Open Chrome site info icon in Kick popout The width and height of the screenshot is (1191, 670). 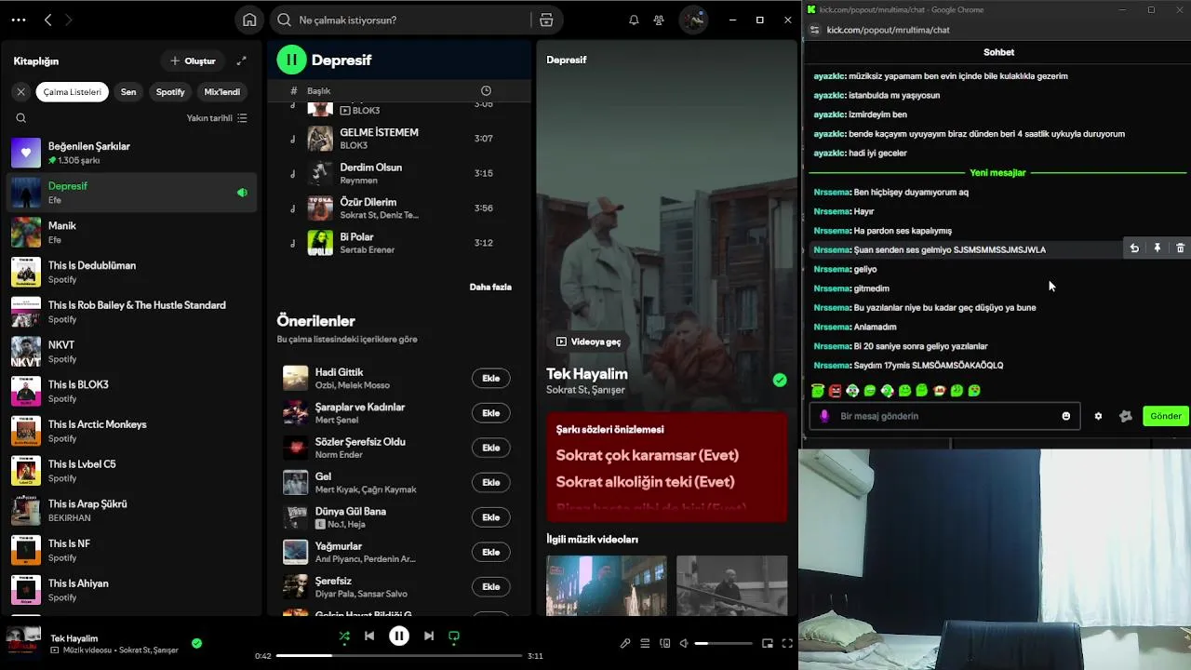[x=815, y=30]
